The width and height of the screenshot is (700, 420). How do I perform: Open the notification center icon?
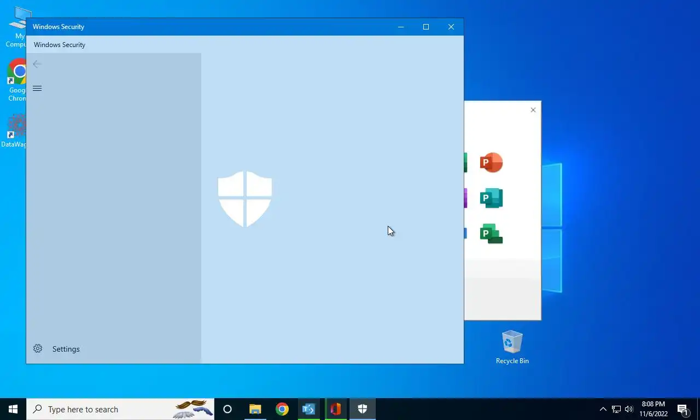pyautogui.click(x=683, y=409)
